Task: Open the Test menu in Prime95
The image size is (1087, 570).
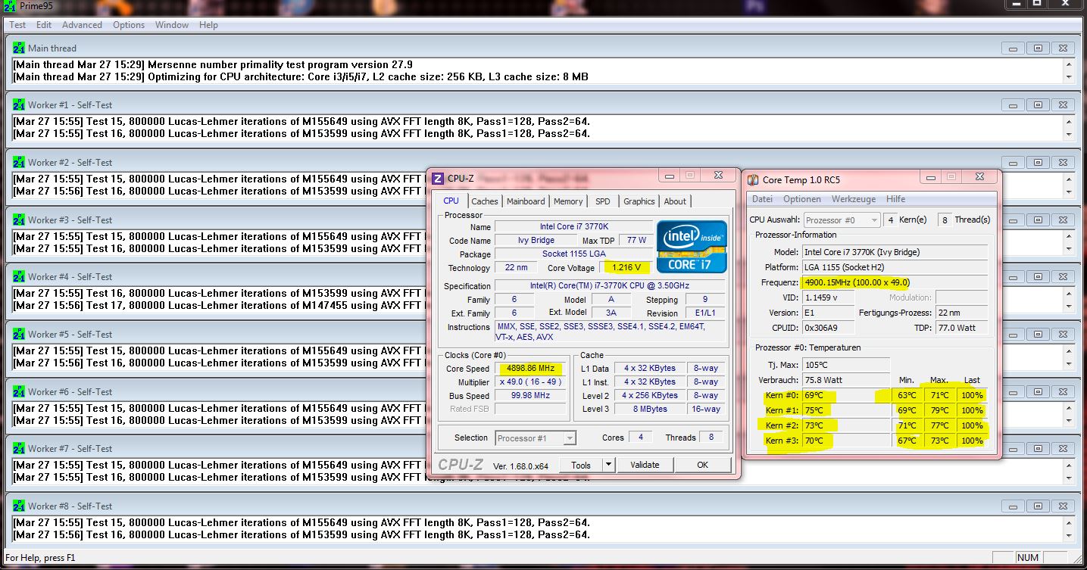Action: 17,25
